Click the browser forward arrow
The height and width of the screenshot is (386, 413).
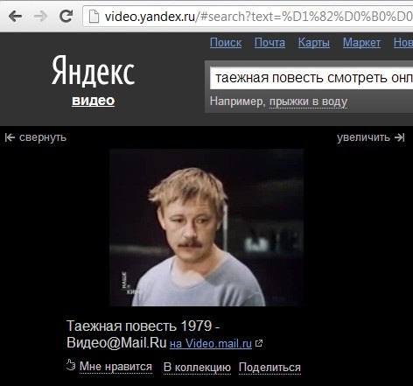[40, 17]
